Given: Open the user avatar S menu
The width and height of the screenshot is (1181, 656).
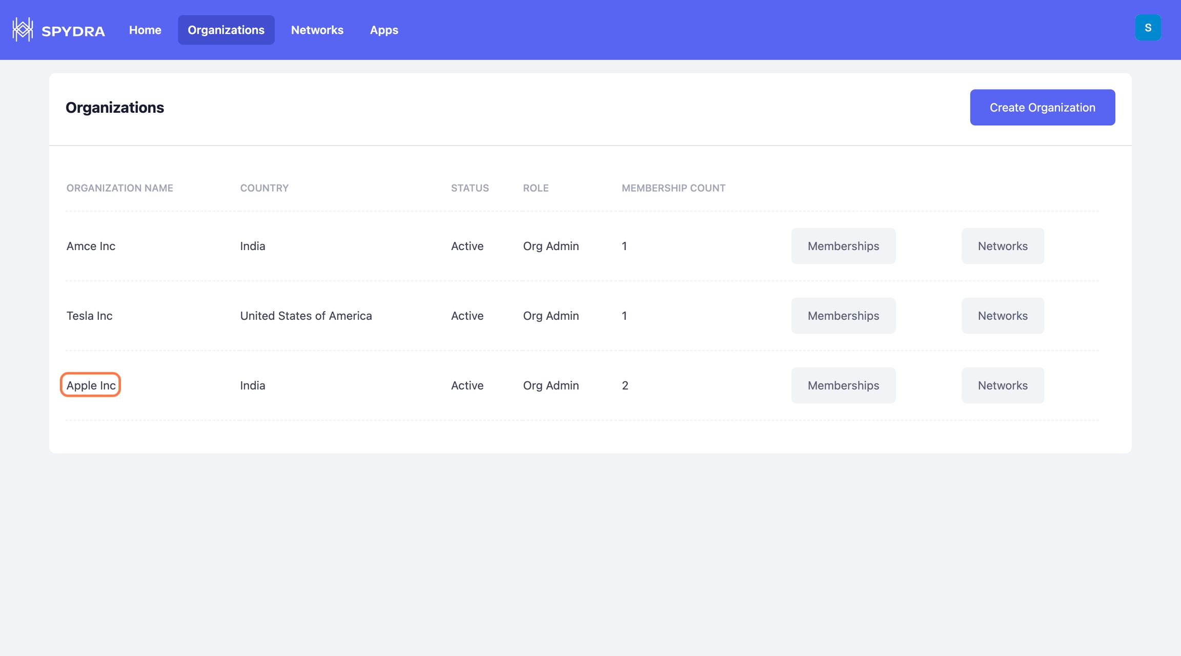Looking at the screenshot, I should point(1148,28).
